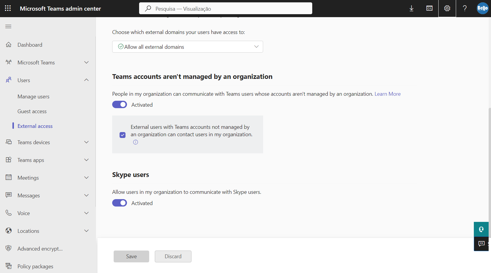Uncheck external users can contact my organization
Viewport: 491px width, 273px height.
(123, 135)
